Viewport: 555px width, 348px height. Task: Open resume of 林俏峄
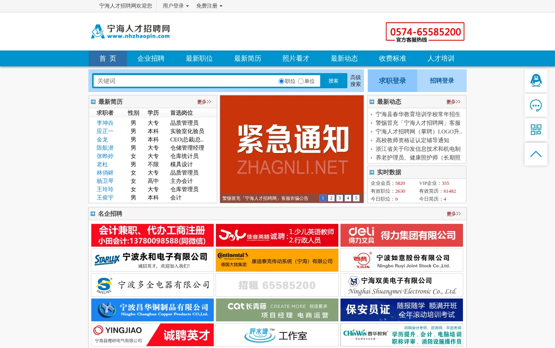tap(105, 173)
